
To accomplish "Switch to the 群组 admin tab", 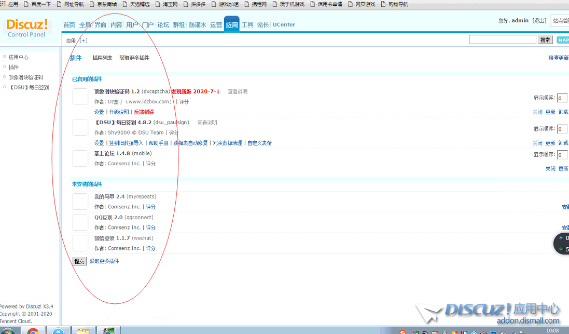I will click(178, 25).
